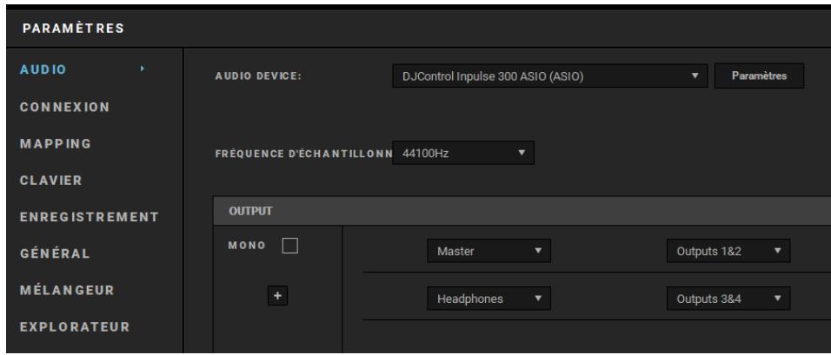The height and width of the screenshot is (355, 831).
Task: Open the Outputs 1&2 channel dropdown
Action: (728, 251)
